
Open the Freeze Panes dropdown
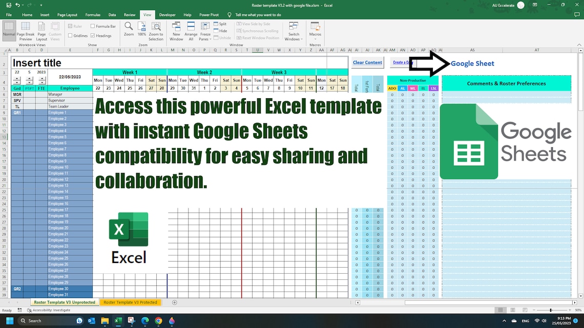point(205,31)
